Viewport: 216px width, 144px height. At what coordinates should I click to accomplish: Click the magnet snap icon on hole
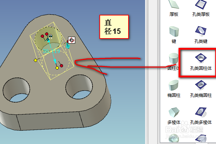tap(50, 36)
